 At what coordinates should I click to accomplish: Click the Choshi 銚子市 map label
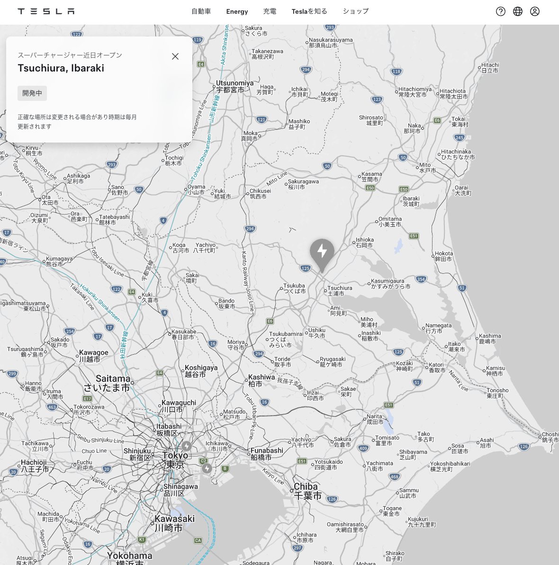point(550,437)
